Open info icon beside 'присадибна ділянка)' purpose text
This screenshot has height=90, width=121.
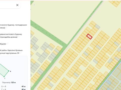point(19,37)
